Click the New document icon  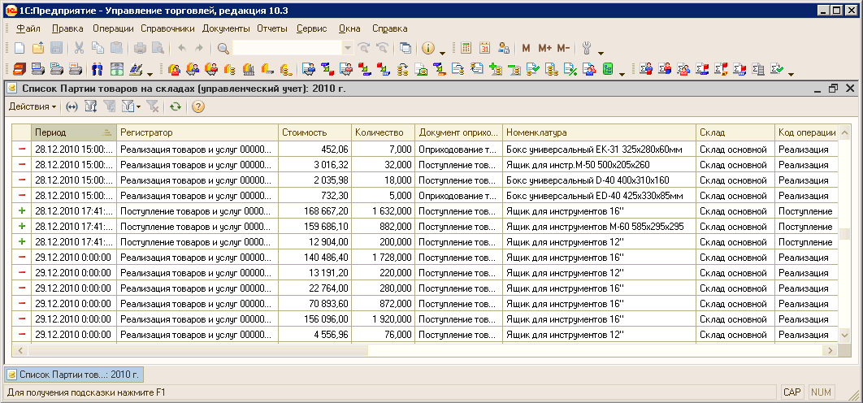(20, 48)
